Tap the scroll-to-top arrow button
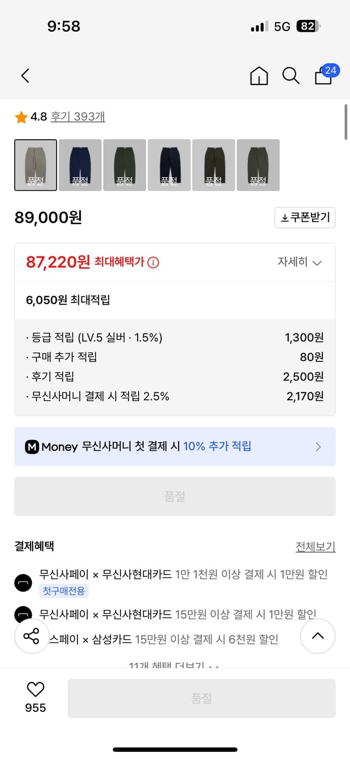This screenshot has height=759, width=350. (x=318, y=636)
